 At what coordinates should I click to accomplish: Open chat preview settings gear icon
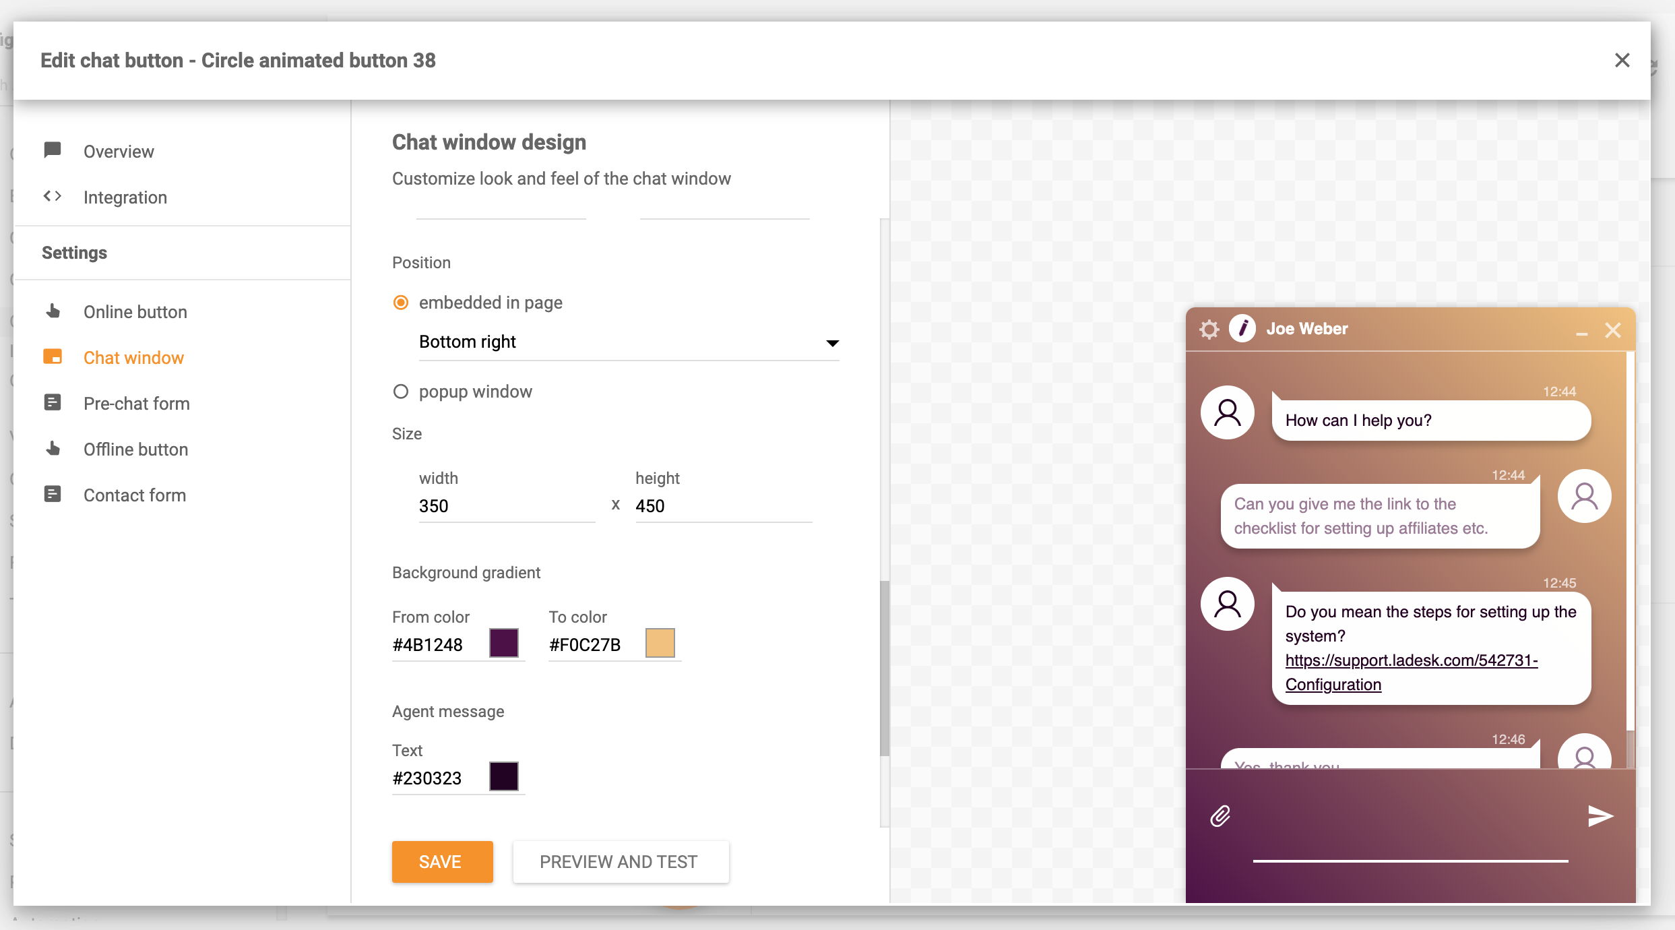click(1209, 330)
